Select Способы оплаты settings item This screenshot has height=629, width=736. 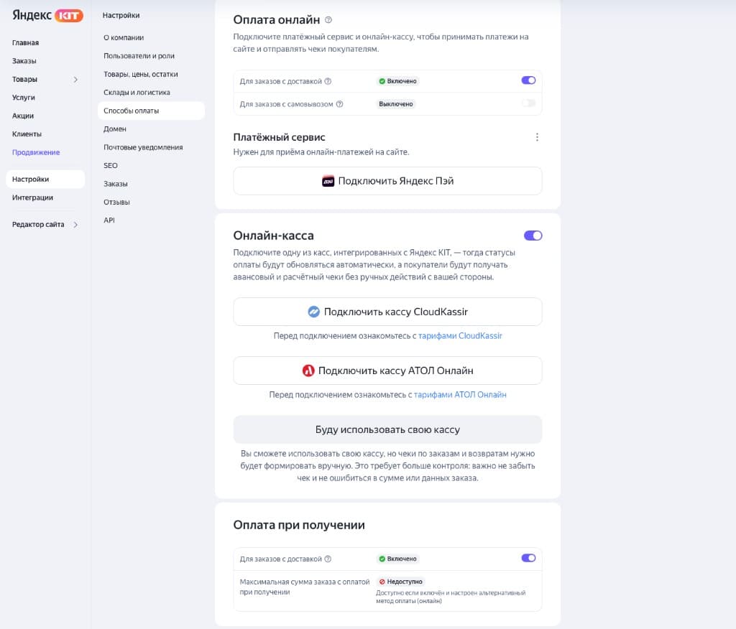[x=151, y=111]
